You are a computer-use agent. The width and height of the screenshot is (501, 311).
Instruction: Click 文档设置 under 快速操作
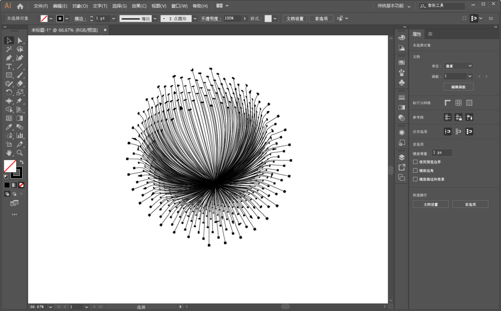point(430,204)
